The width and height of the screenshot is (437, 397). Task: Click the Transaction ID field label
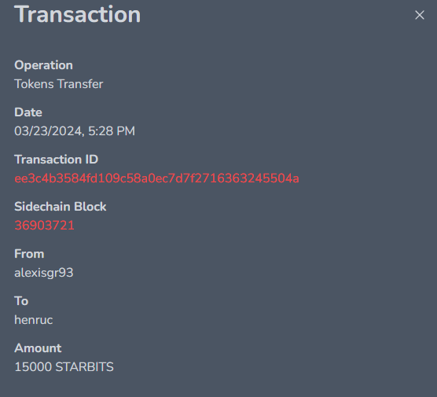(57, 160)
